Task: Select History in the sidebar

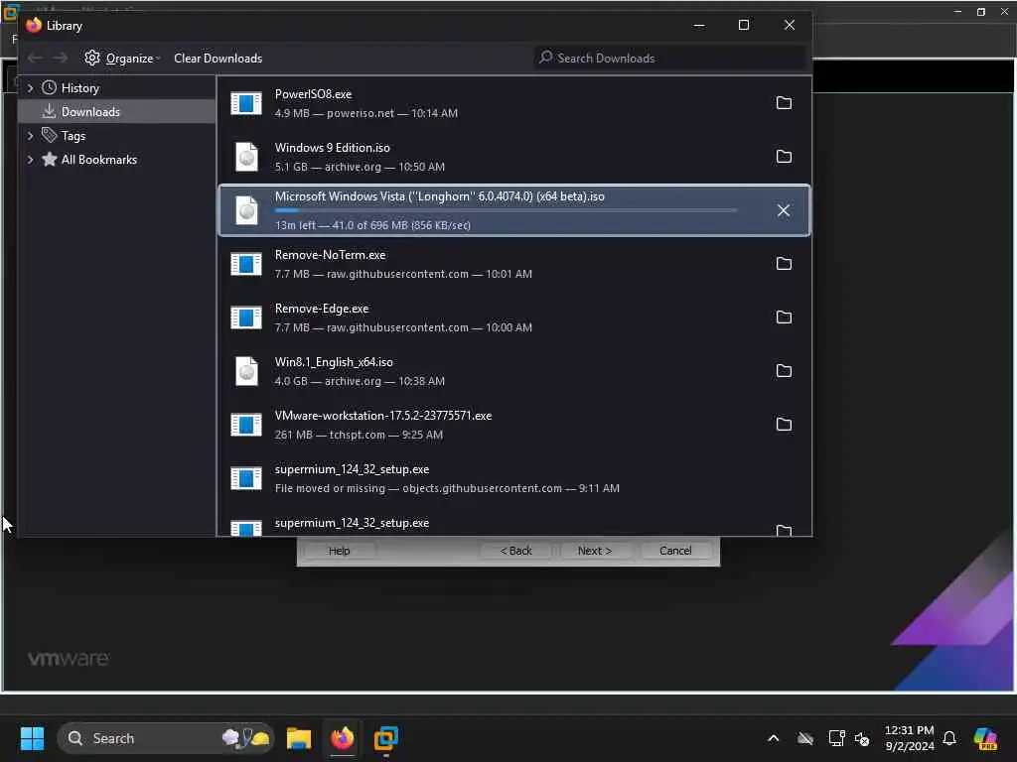Action: pos(79,88)
